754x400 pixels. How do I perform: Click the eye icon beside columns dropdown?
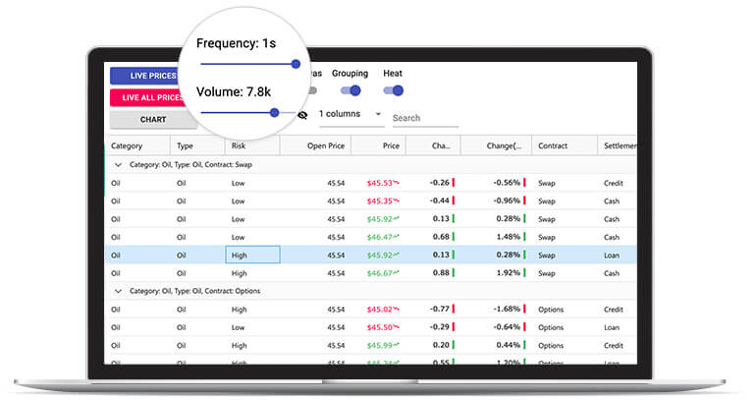click(x=302, y=114)
